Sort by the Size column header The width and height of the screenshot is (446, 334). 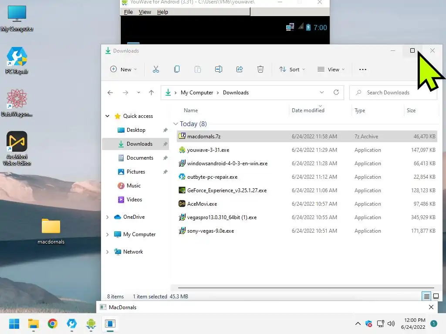coord(411,110)
